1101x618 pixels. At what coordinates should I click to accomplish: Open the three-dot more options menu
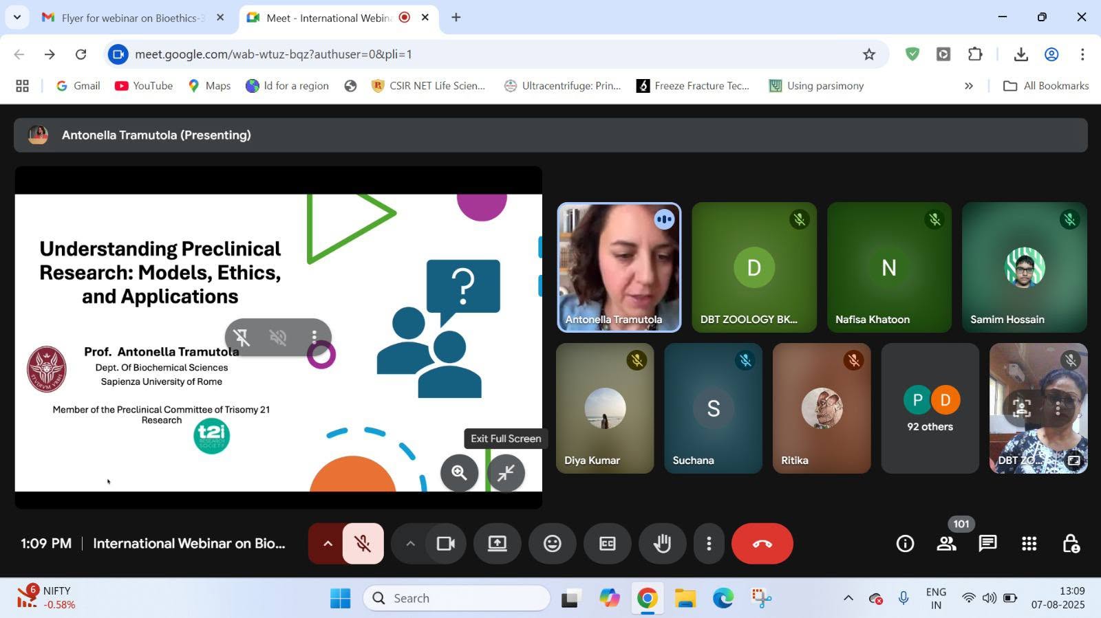coord(709,544)
